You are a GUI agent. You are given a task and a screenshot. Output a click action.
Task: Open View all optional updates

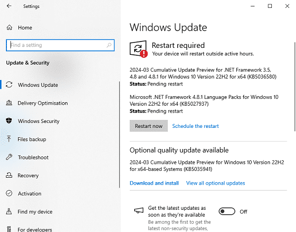point(216,183)
